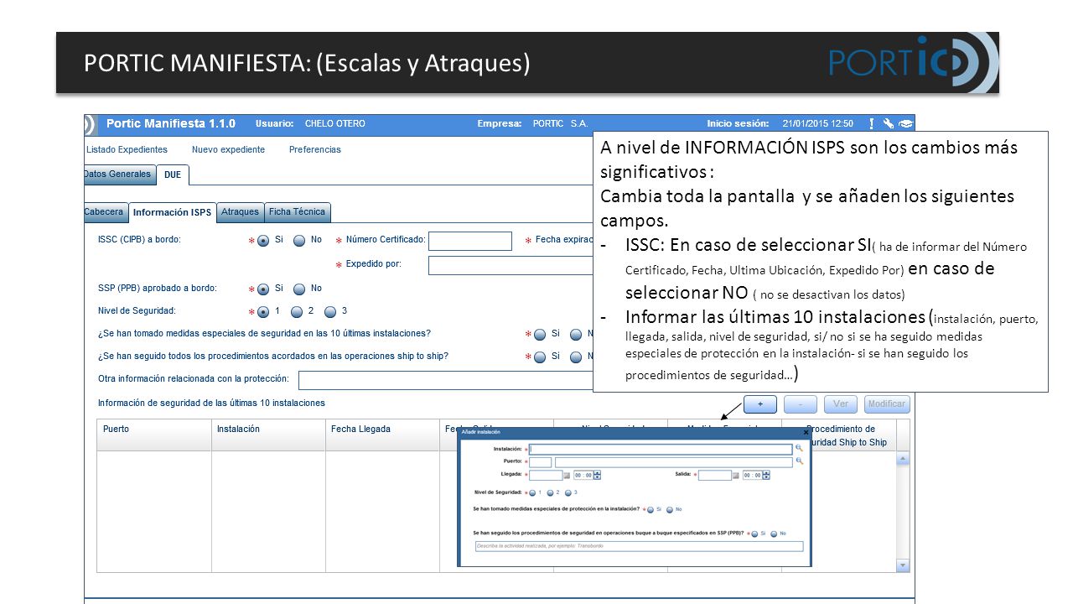Click the Puerto search magnifier icon
Viewport: 1073px width, 604px height.
[799, 461]
